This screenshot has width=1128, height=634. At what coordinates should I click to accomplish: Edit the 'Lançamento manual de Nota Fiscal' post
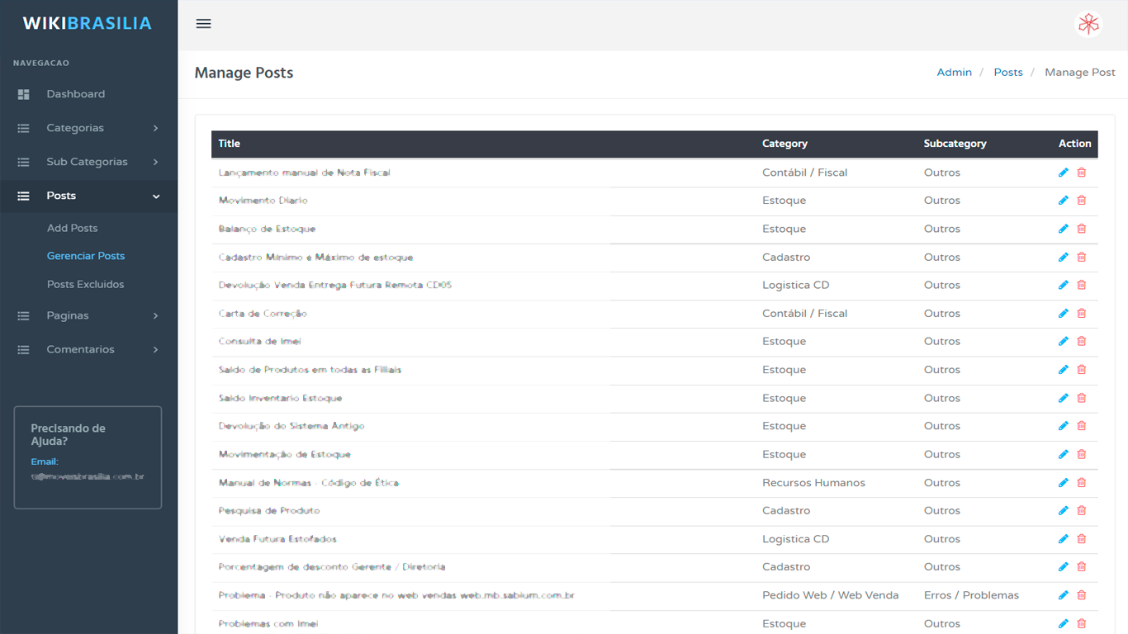[1063, 173]
